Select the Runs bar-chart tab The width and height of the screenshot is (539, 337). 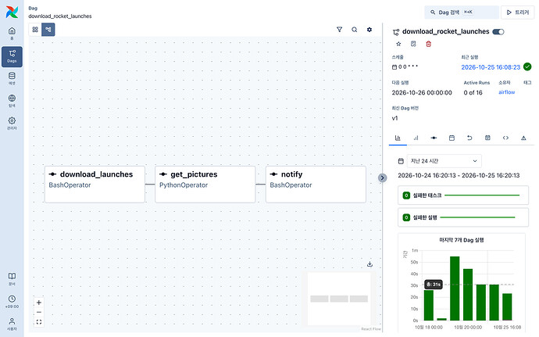[416, 138]
